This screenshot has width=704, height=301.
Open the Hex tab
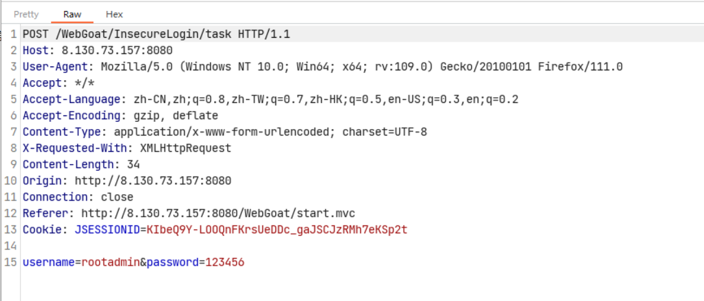pos(114,14)
